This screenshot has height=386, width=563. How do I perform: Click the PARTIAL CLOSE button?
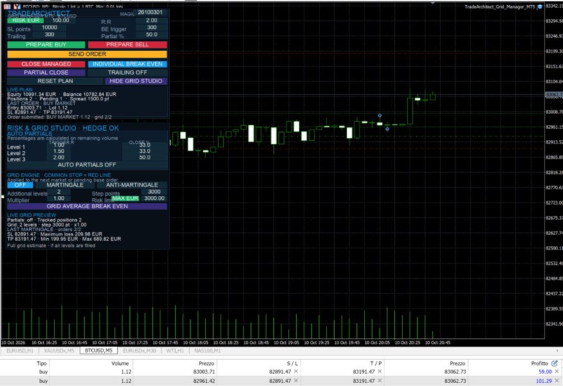tap(46, 73)
